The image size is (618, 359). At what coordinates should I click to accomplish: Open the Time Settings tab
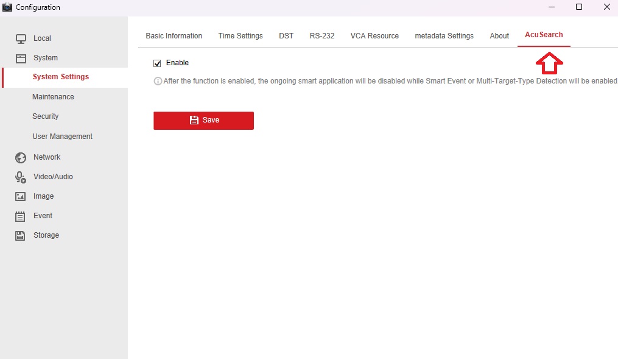(241, 36)
